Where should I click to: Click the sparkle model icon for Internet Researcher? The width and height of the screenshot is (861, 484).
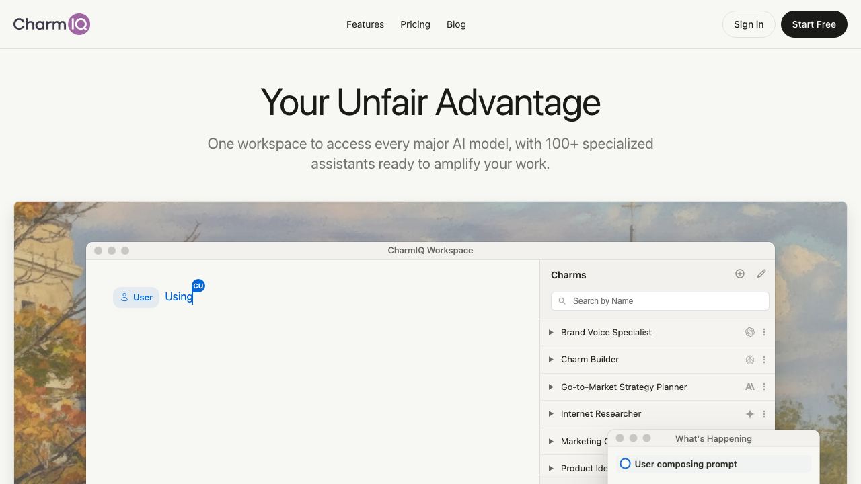750,414
